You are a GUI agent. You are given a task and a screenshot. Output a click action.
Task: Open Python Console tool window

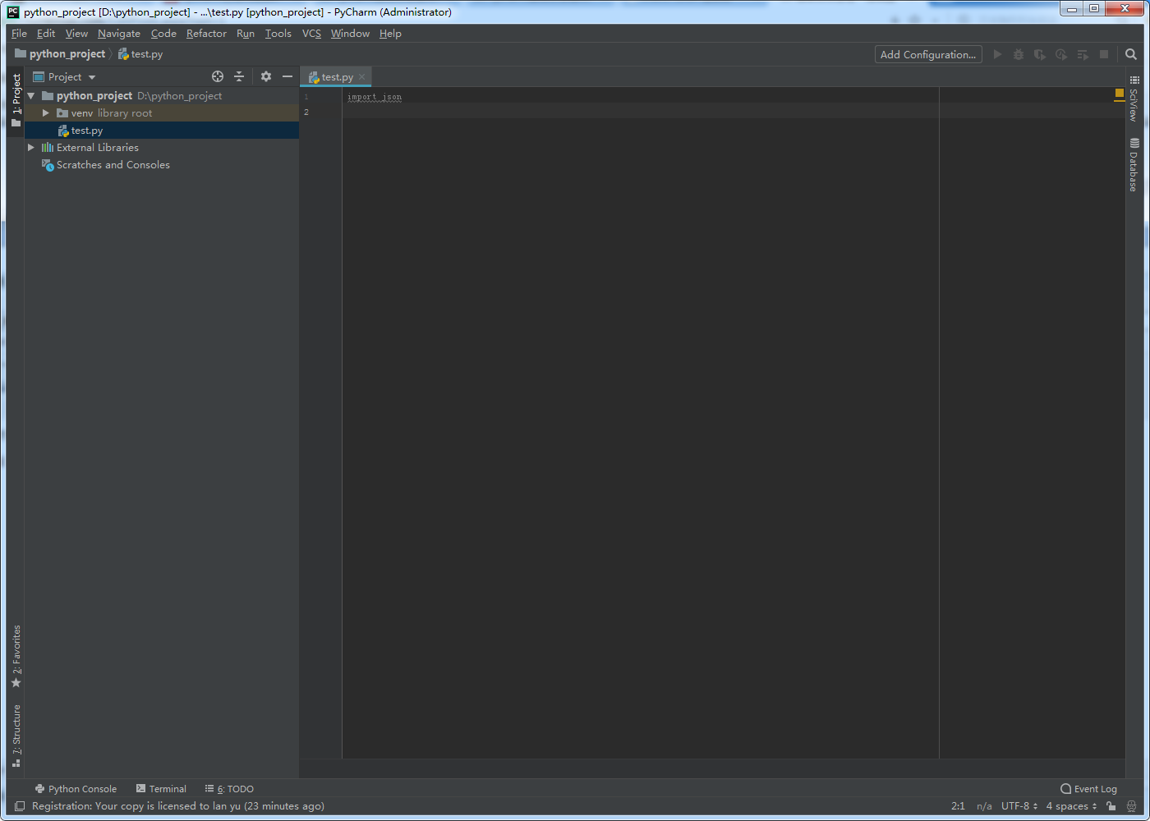tap(76, 789)
